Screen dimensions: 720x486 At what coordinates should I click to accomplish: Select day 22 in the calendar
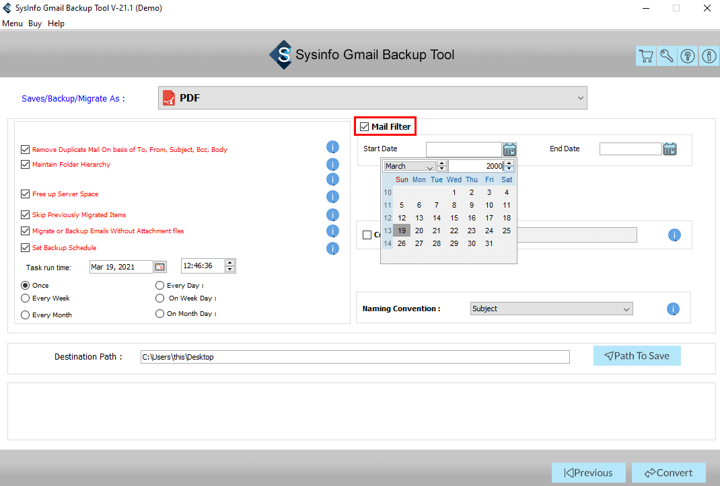pos(454,231)
